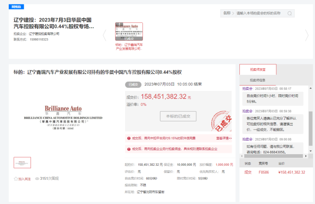Select the small image thumbnail under main photo
This screenshot has width=315, height=204.
pyautogui.click(x=22, y=162)
